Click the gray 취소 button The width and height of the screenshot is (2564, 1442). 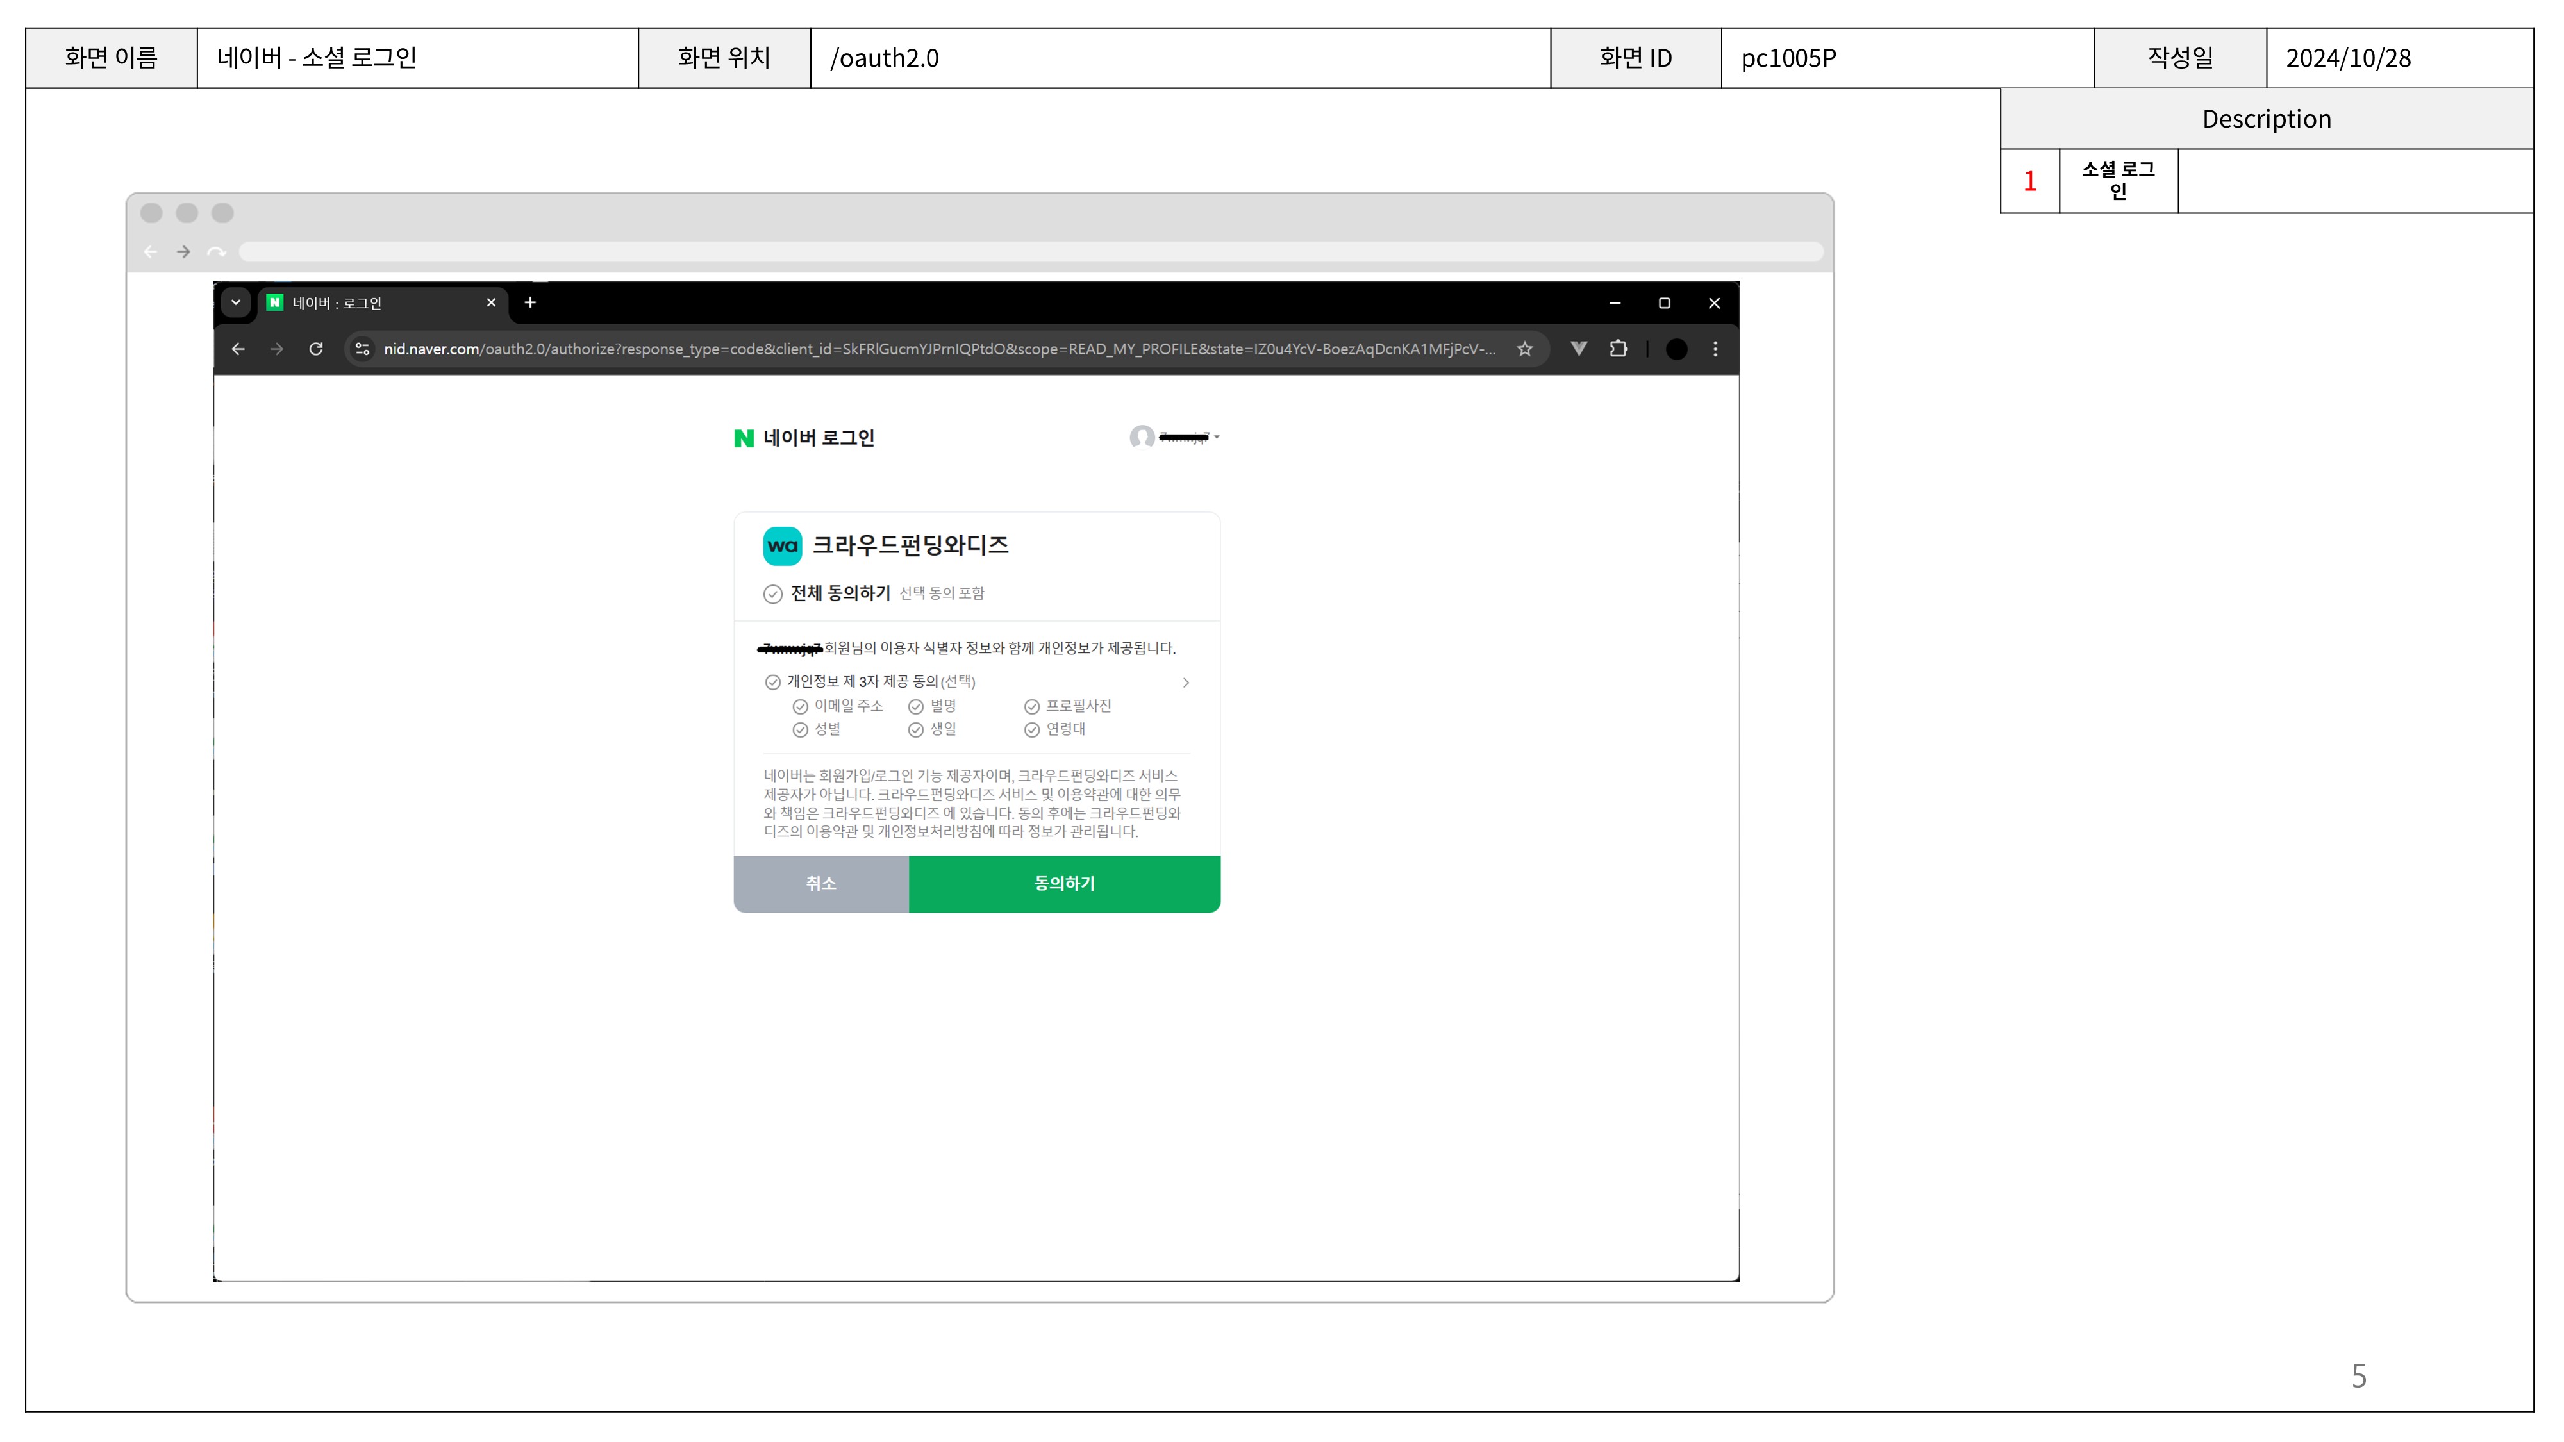click(821, 884)
